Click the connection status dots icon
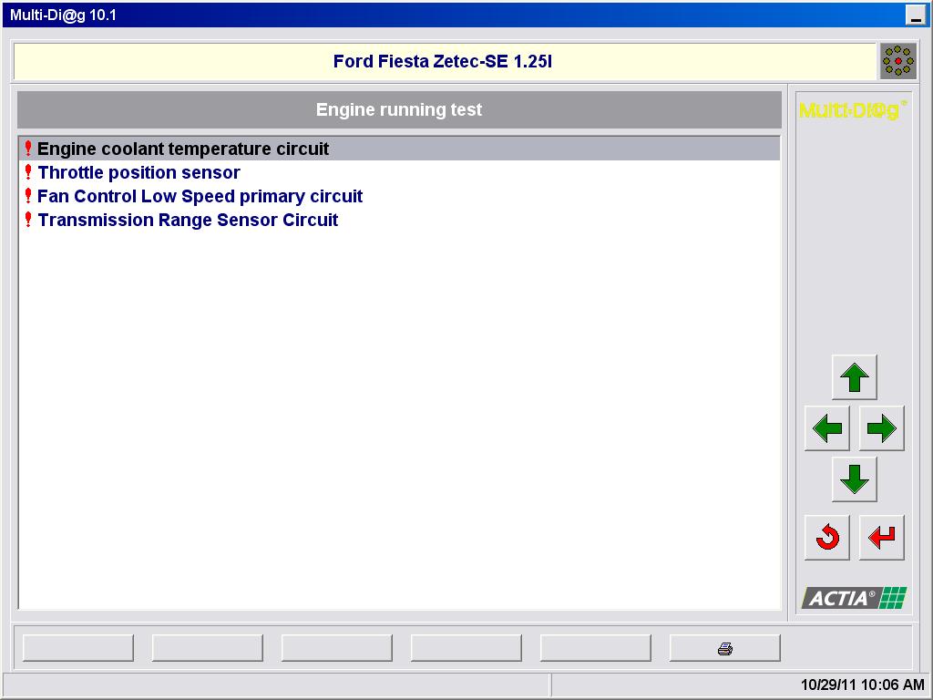Image resolution: width=933 pixels, height=700 pixels. click(897, 61)
